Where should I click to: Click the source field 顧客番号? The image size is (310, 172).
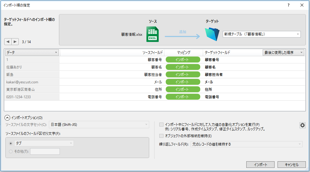pyautogui.click(x=155, y=60)
